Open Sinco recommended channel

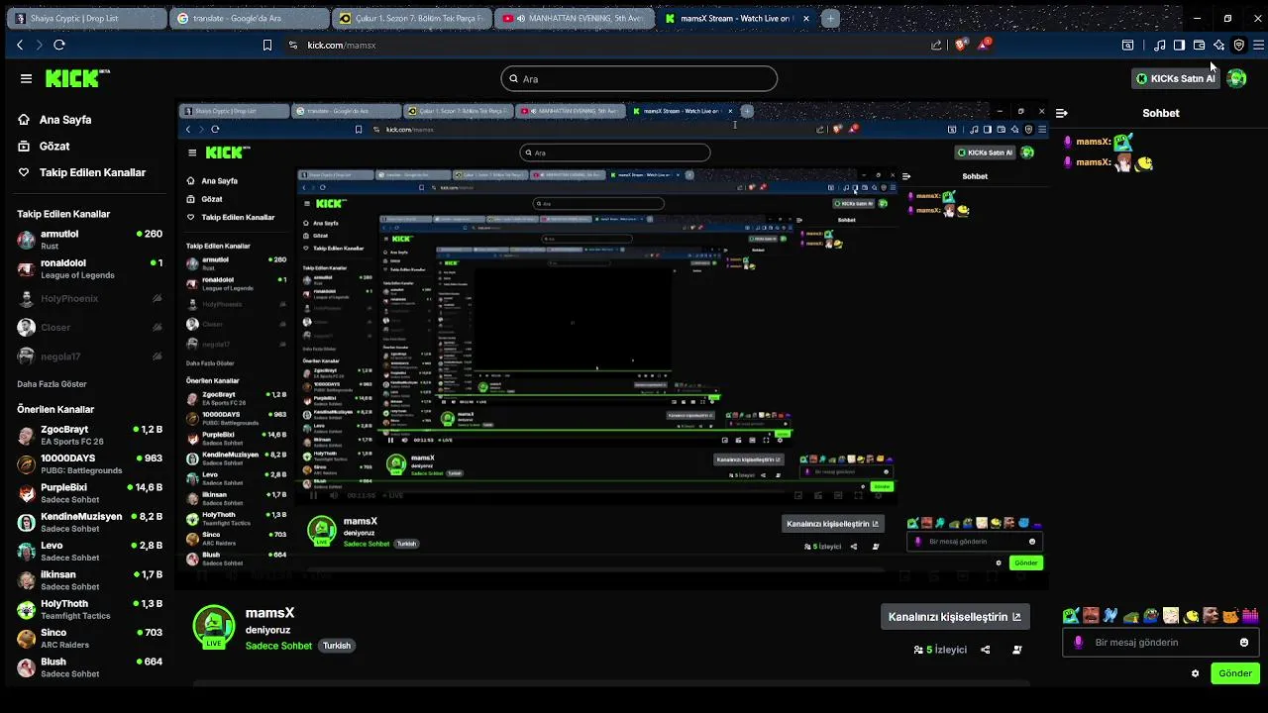(x=89, y=639)
